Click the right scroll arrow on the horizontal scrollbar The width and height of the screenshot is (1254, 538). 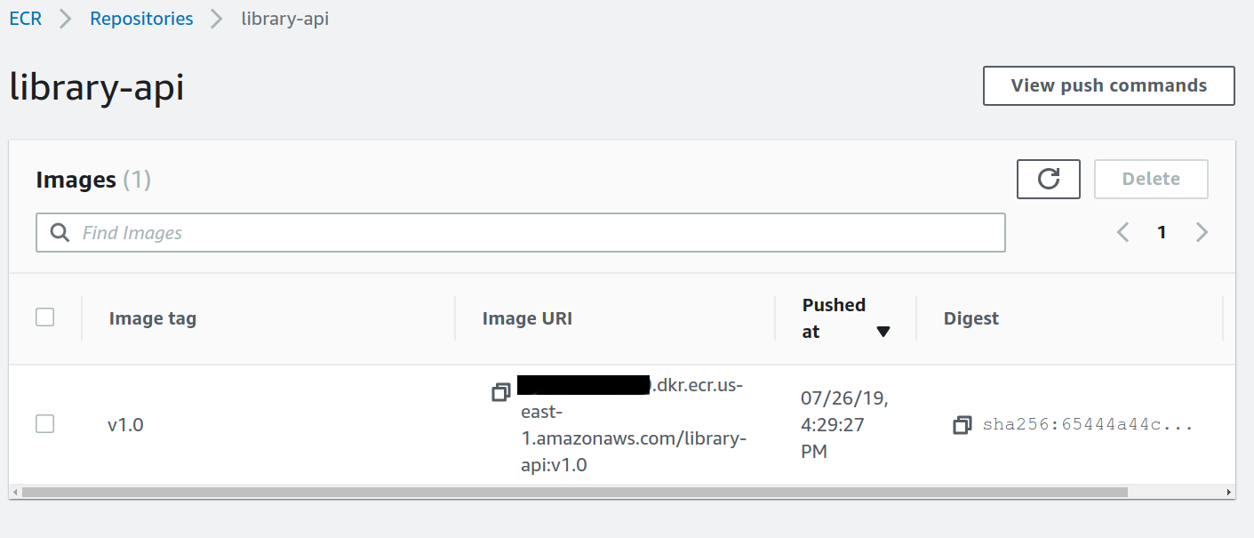click(1230, 492)
